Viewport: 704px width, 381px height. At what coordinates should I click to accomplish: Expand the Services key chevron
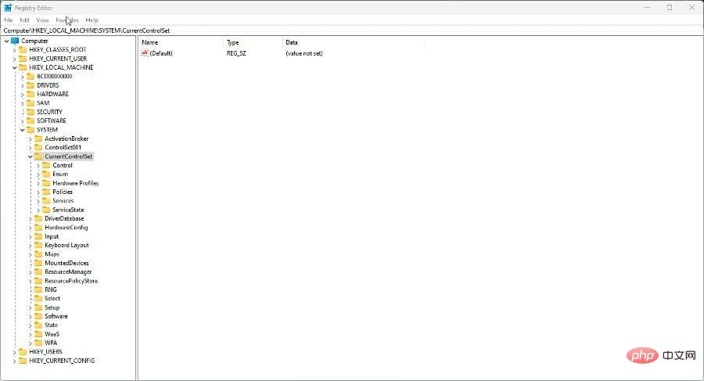click(x=38, y=201)
